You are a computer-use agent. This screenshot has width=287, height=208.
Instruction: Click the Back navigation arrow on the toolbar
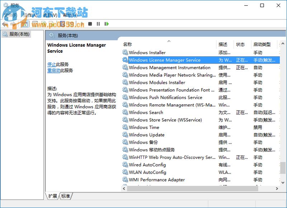point(4,24)
